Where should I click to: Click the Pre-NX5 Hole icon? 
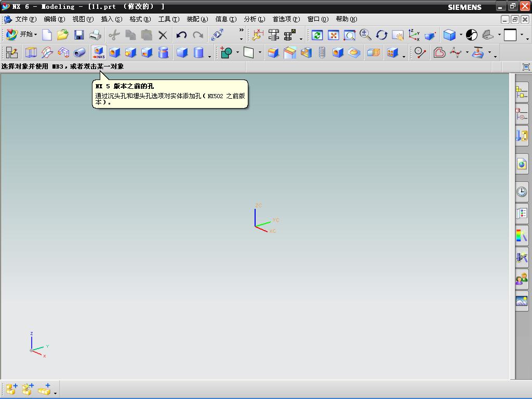(x=98, y=52)
